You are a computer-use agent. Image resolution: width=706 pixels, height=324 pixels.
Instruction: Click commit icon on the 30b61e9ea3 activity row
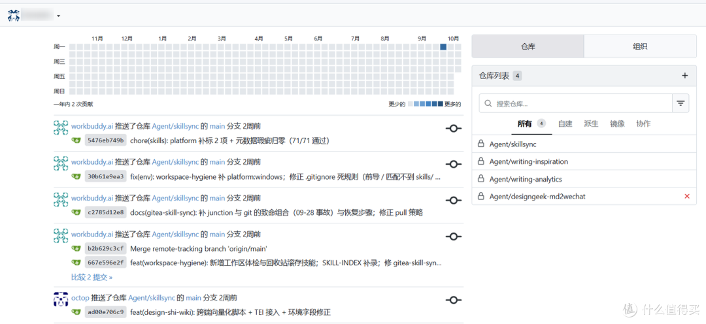tap(454, 165)
